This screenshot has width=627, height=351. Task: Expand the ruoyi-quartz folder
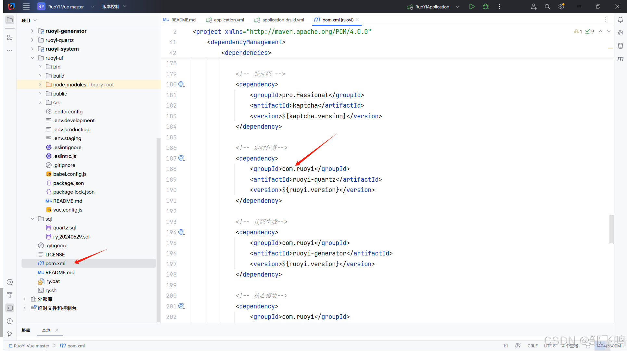point(32,40)
